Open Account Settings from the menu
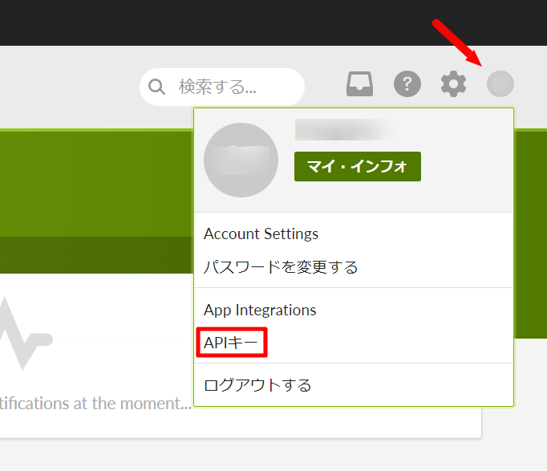This screenshot has width=547, height=471. (x=261, y=233)
